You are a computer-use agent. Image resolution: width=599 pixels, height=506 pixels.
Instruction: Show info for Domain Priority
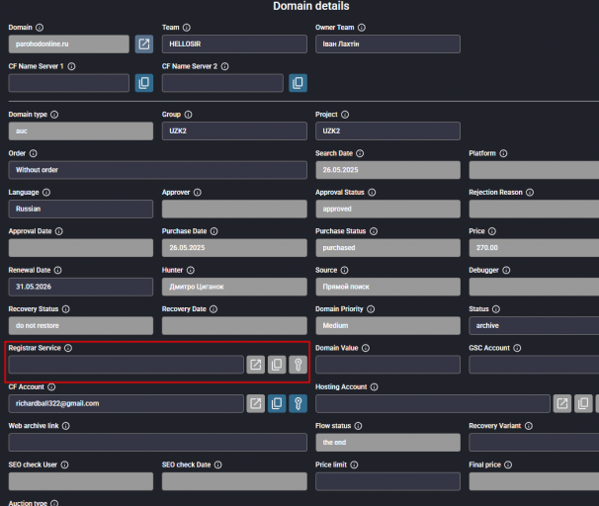(x=371, y=309)
